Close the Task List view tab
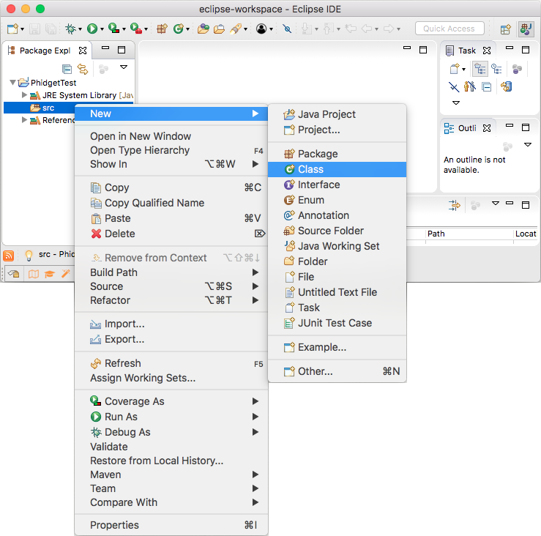The height and width of the screenshot is (536, 541). [486, 51]
